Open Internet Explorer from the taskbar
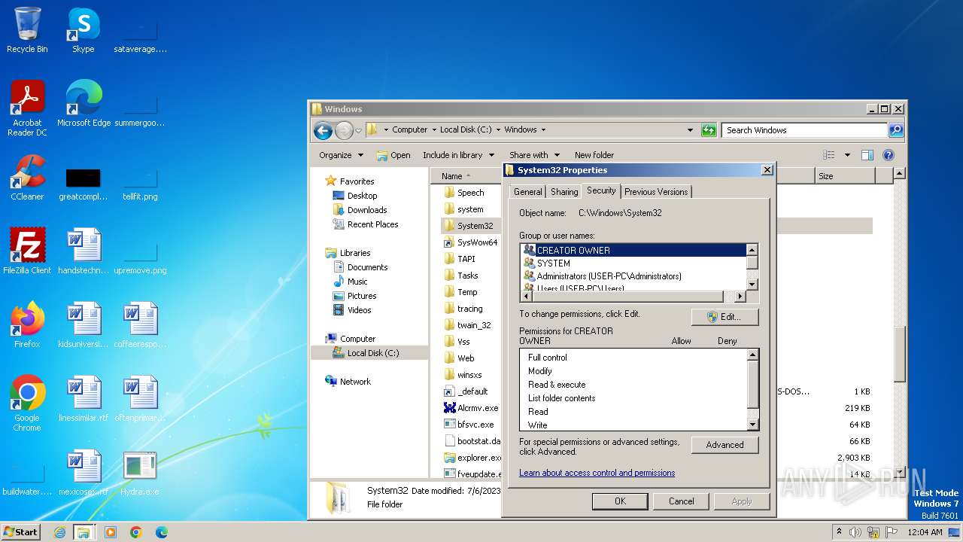The image size is (963, 542). pyautogui.click(x=59, y=532)
